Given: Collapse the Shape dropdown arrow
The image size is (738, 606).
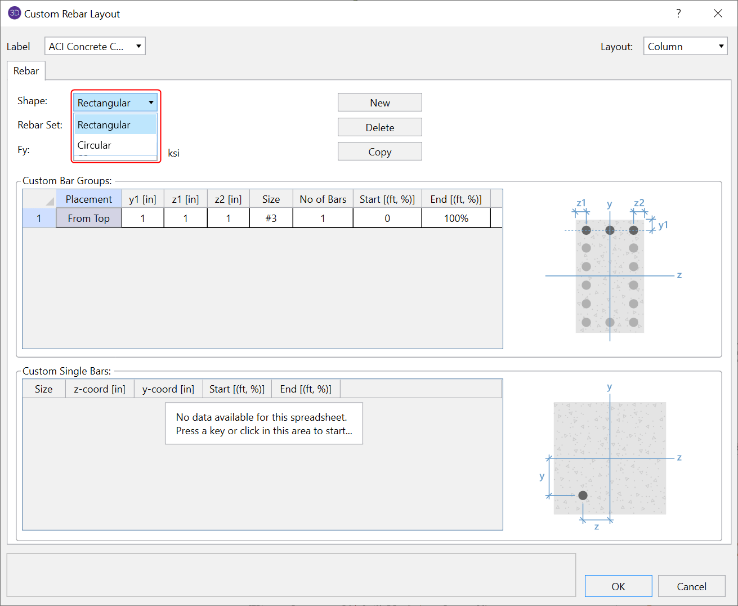Looking at the screenshot, I should pos(151,103).
